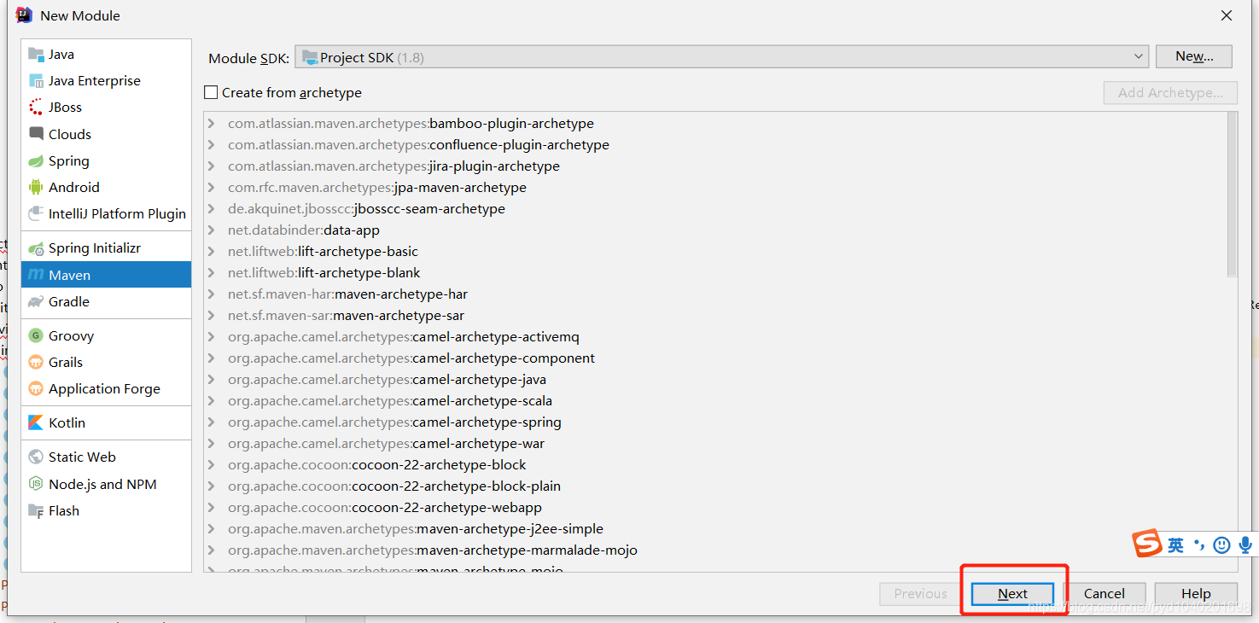The width and height of the screenshot is (1259, 623).
Task: Click the archetype list vertical scrollbar
Action: (x=1232, y=195)
